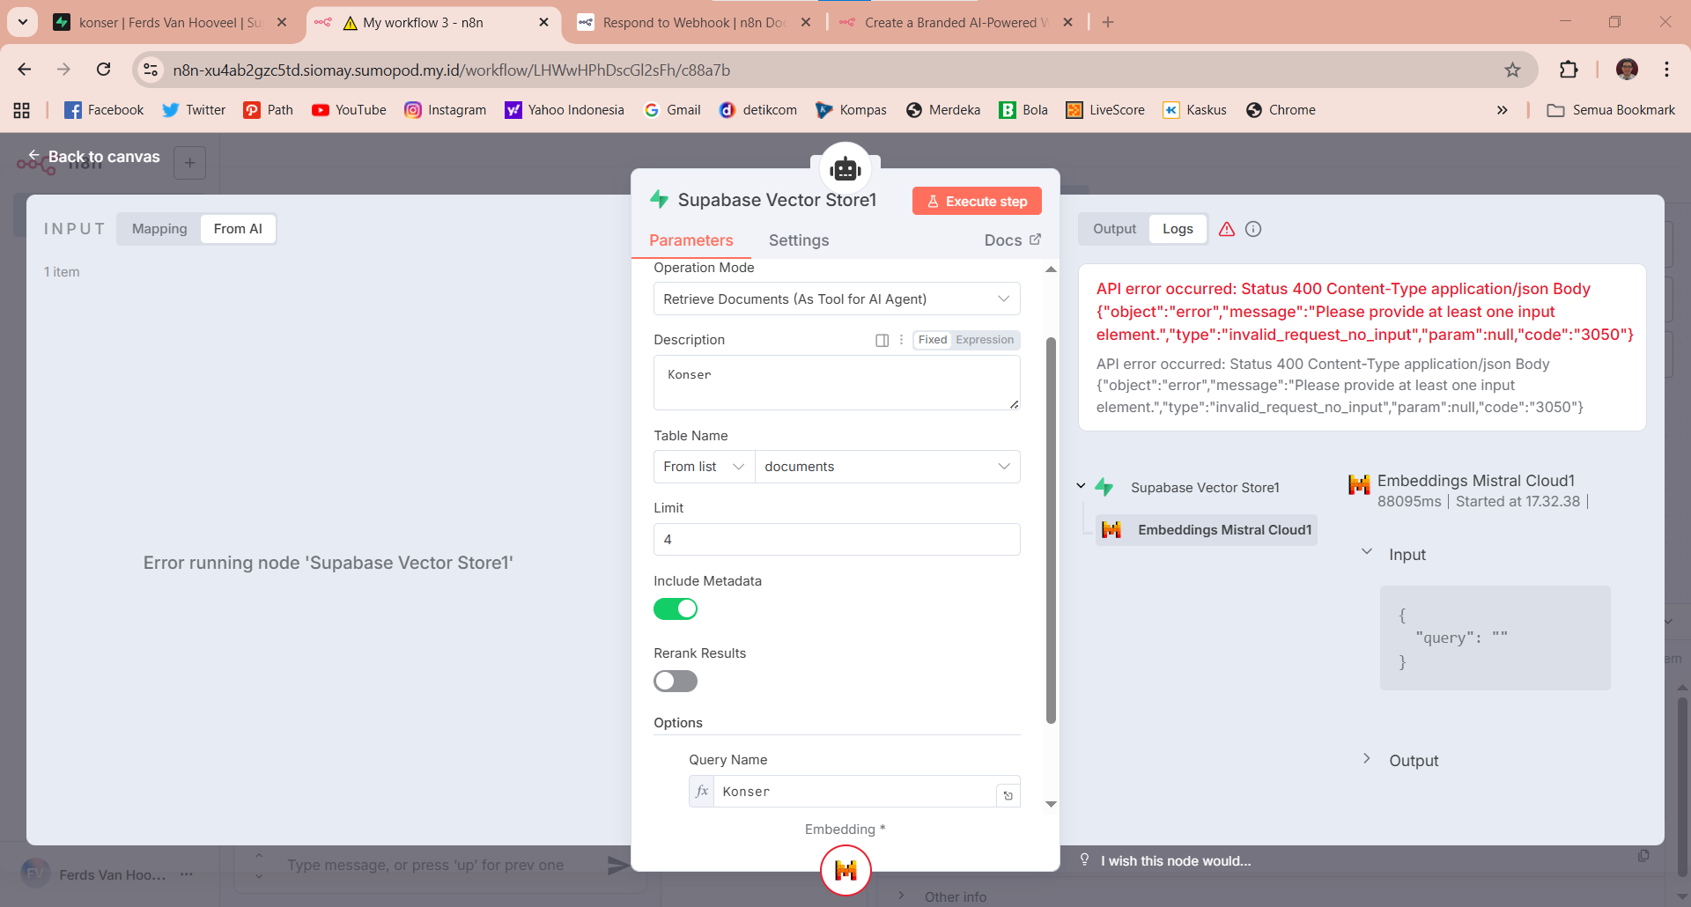
Task: Open Instagram bookmark
Action: click(x=445, y=110)
